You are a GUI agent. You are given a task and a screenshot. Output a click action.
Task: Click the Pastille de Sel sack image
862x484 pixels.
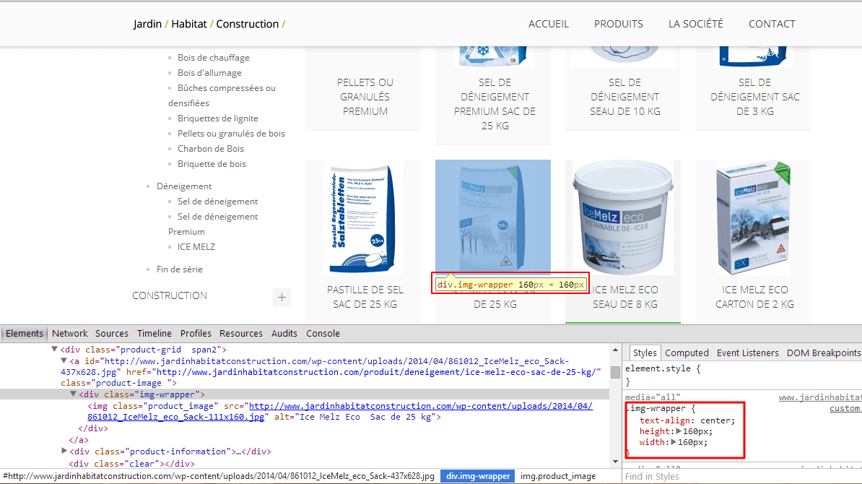pyautogui.click(x=362, y=217)
